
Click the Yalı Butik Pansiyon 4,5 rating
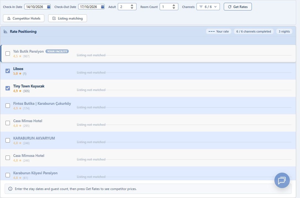(15, 56)
